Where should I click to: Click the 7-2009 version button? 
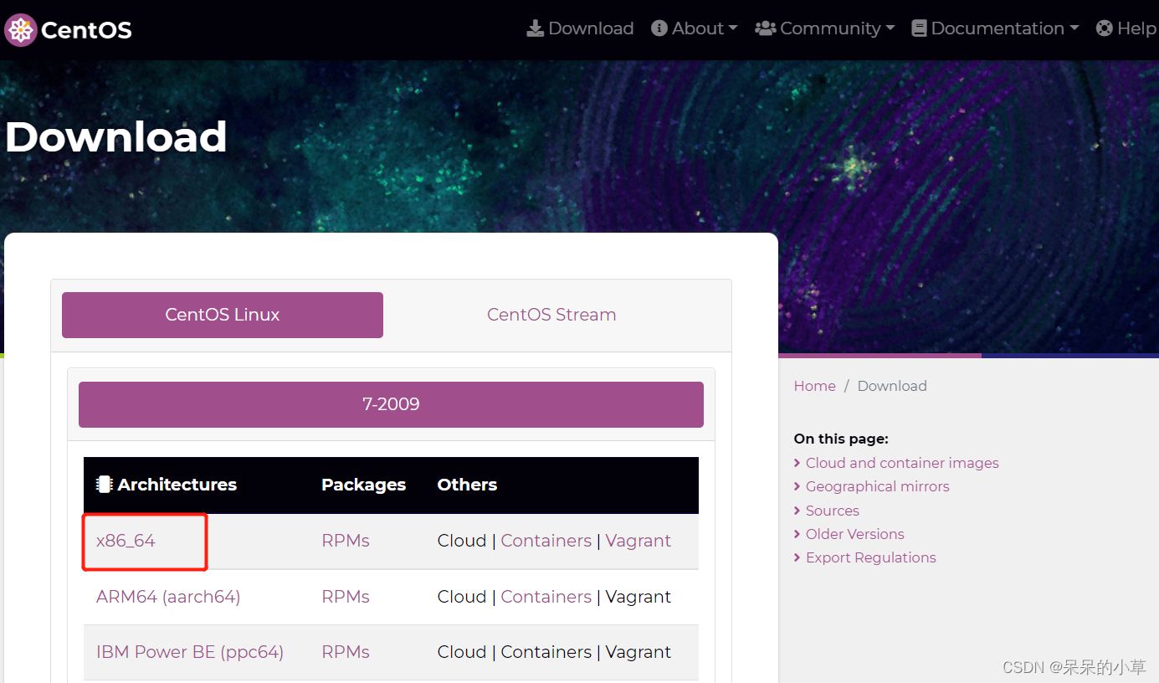pos(391,404)
